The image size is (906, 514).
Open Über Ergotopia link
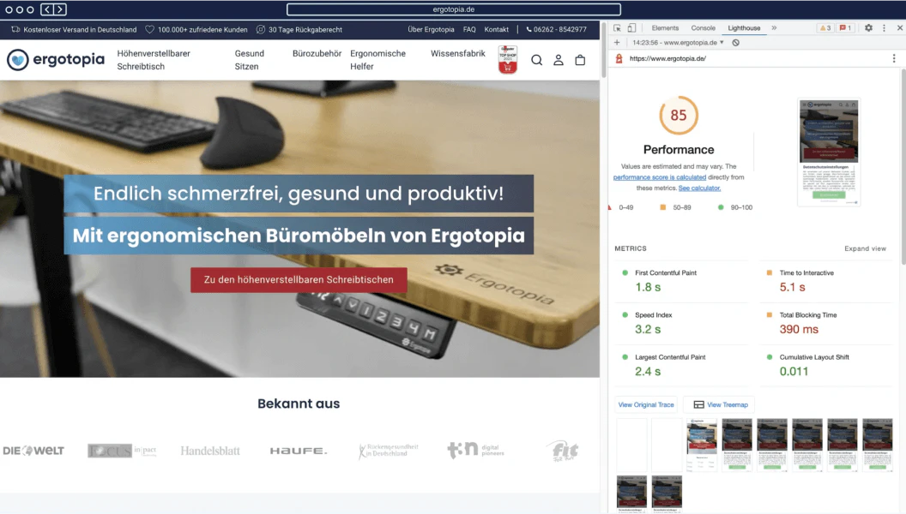coord(431,29)
